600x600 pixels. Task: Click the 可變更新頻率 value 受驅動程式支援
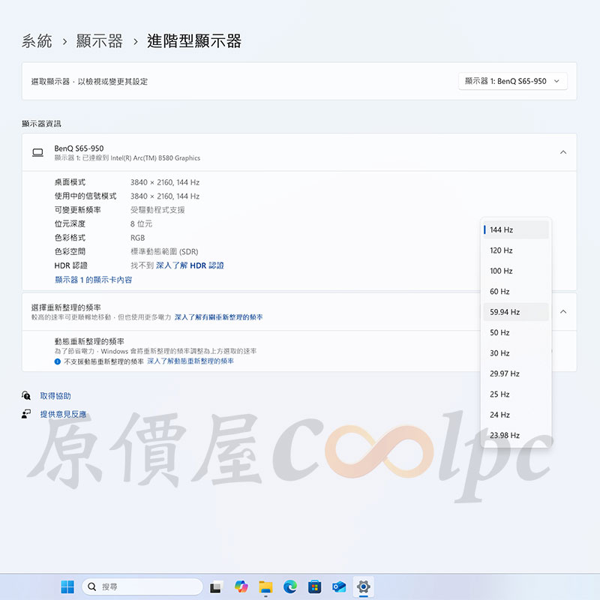[x=157, y=210]
